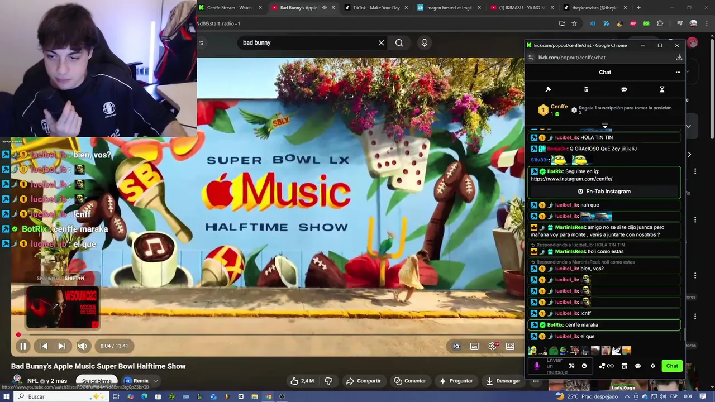This screenshot has height=402, width=715.
Task: Click the hourglass icon in chat toolbar
Action: click(x=662, y=89)
